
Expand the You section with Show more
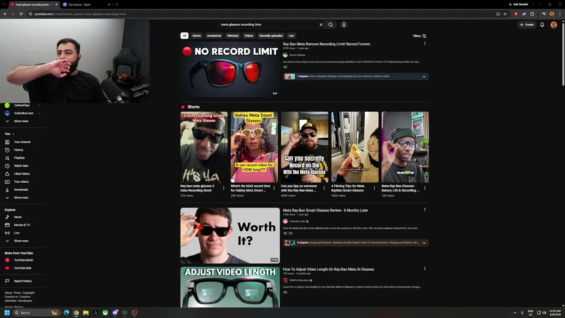(21, 197)
